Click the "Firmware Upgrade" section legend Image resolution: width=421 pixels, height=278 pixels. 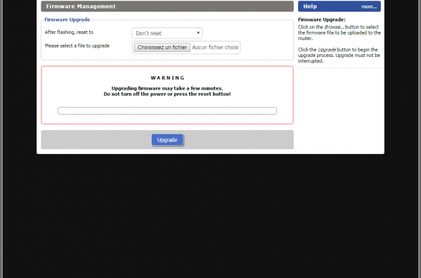[66, 20]
